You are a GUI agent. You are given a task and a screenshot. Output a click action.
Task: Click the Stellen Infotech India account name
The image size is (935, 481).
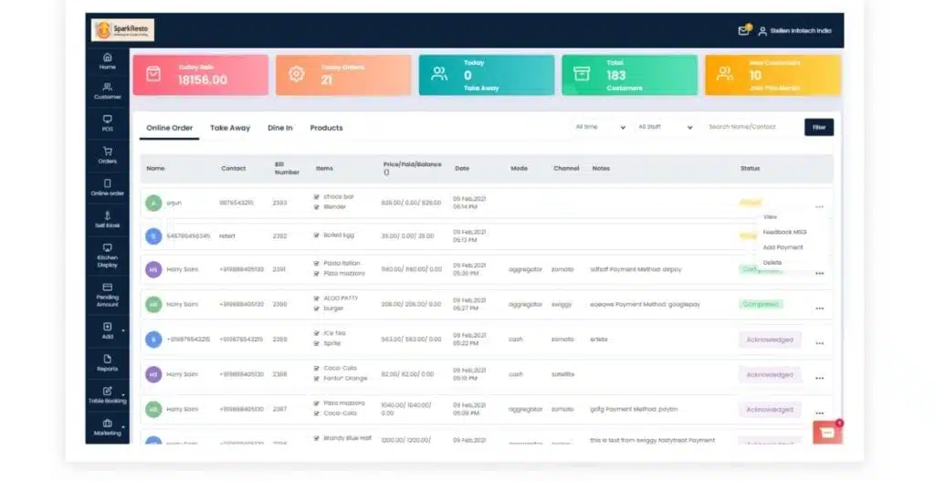[801, 31]
